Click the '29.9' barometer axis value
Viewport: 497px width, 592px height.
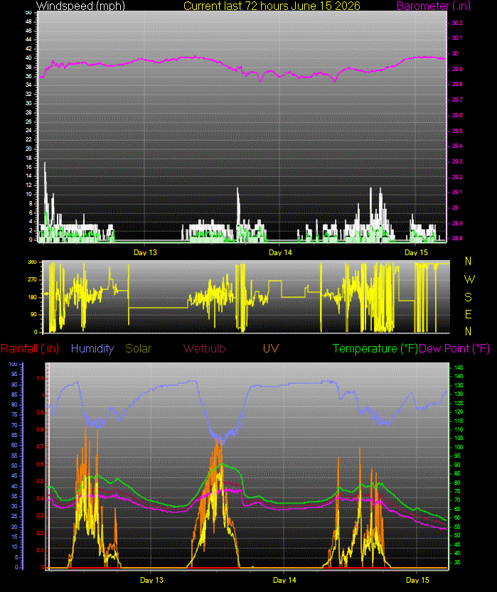(457, 69)
